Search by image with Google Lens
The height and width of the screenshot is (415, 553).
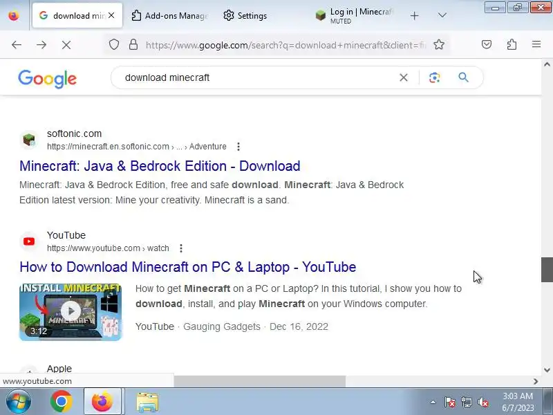click(x=435, y=77)
